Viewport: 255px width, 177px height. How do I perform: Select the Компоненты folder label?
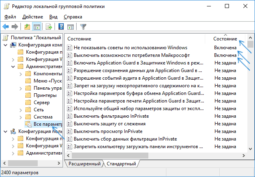(x=48, y=74)
